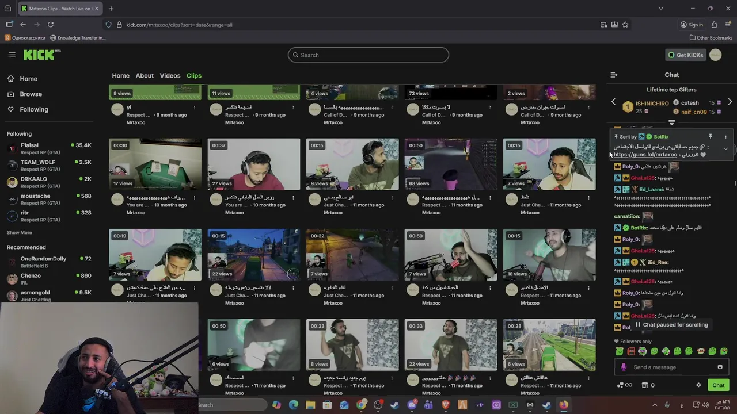Screen dimensions: 737x414
Task: Open OneRandomDolly recommended channel
Action: (x=49, y=262)
